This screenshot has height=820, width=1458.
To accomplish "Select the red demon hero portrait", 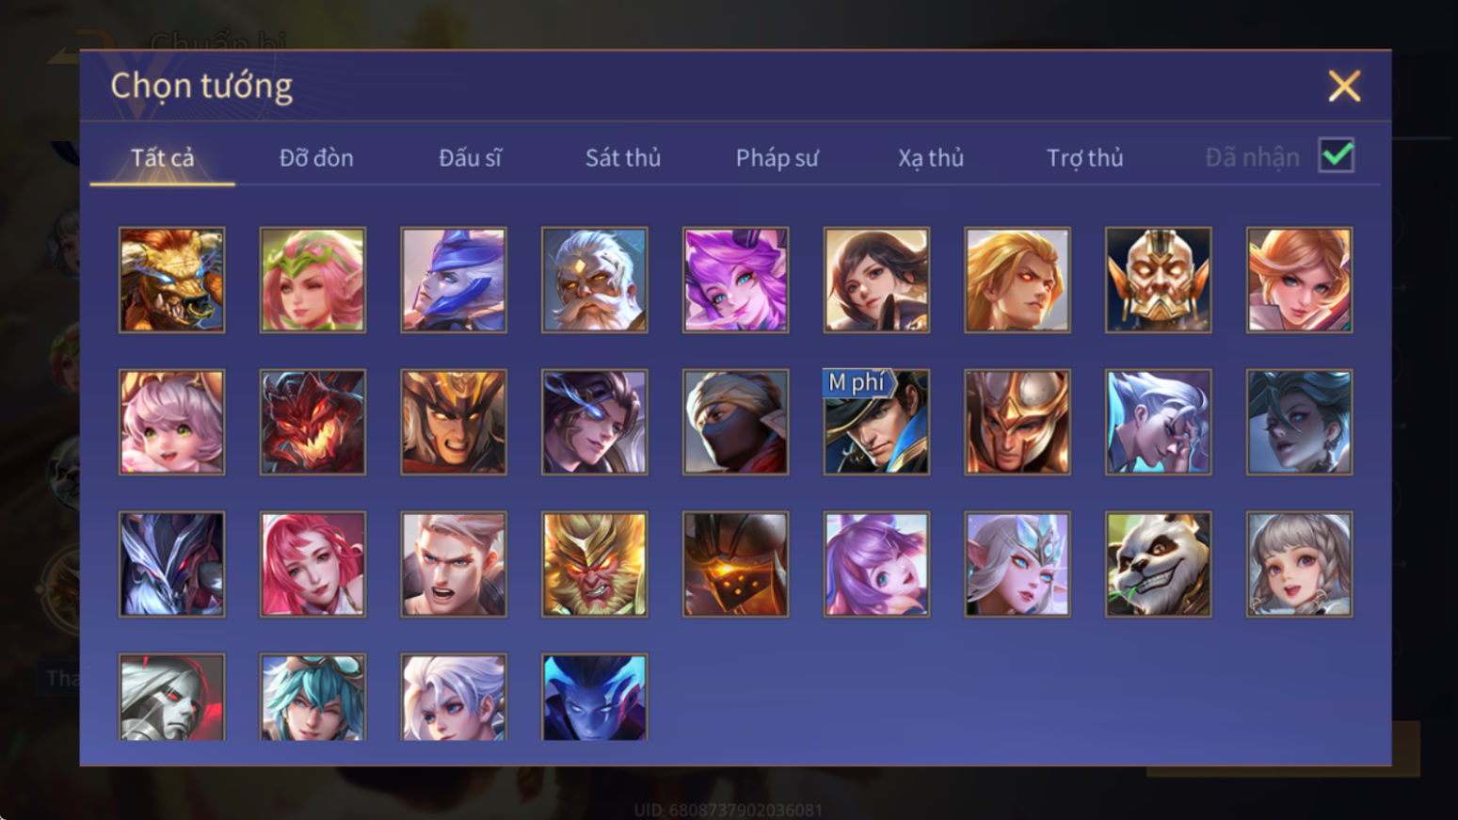I will coord(312,422).
